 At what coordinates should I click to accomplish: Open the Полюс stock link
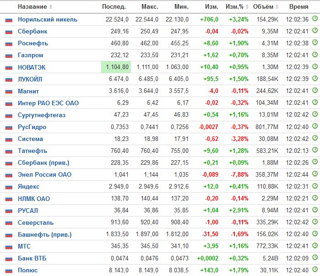point(28,271)
